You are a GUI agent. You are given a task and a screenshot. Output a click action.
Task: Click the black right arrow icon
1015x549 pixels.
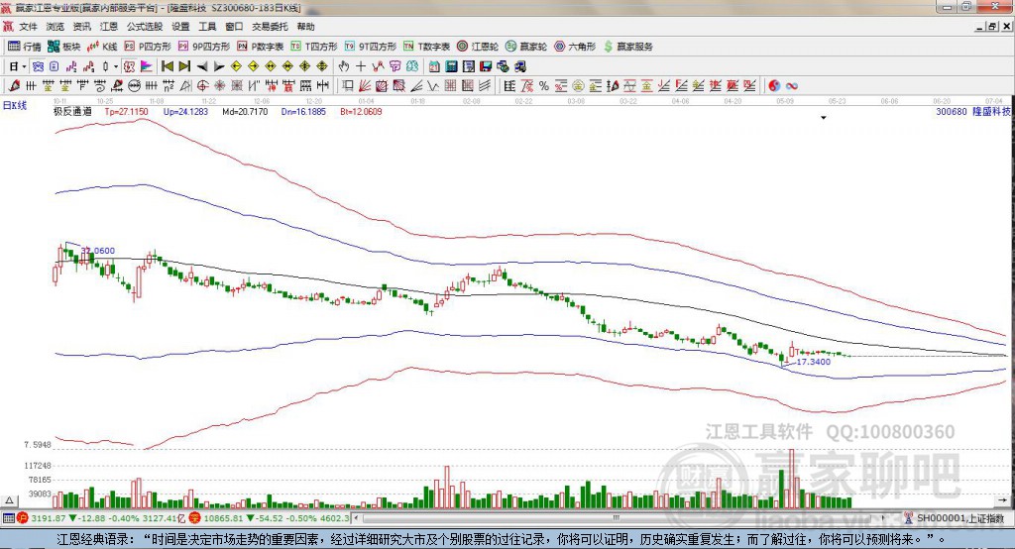click(219, 66)
